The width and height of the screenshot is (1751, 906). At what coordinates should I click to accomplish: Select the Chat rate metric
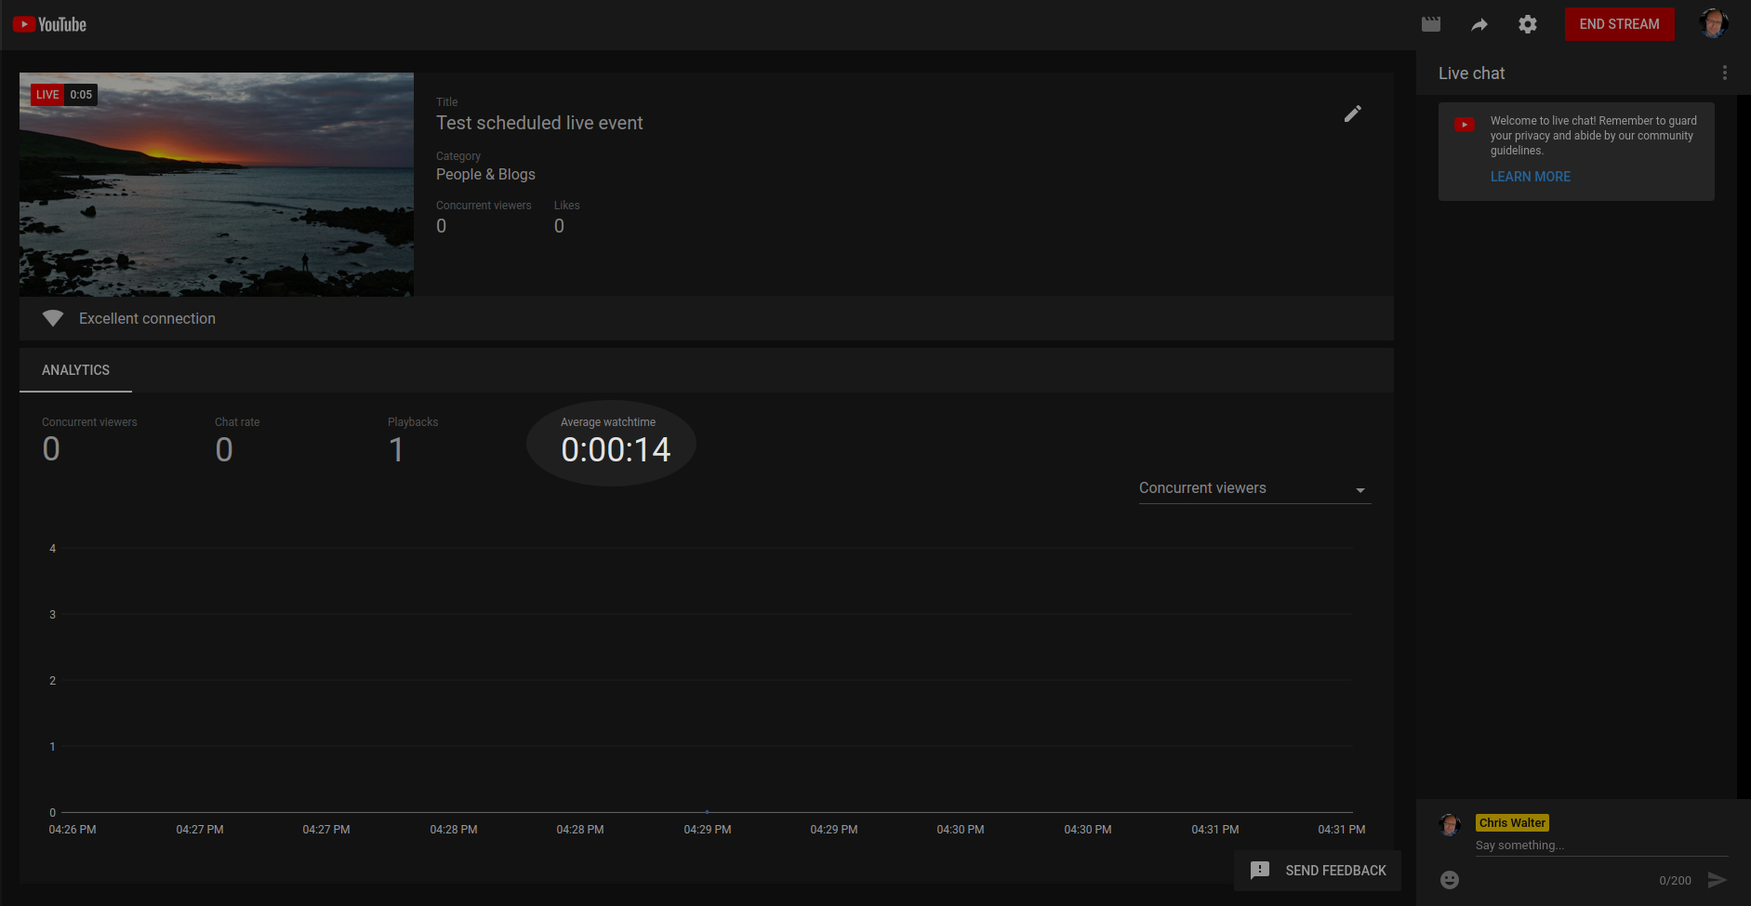click(236, 440)
